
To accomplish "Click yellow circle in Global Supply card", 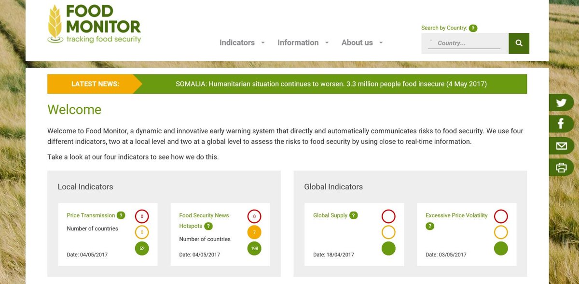I will click(388, 232).
